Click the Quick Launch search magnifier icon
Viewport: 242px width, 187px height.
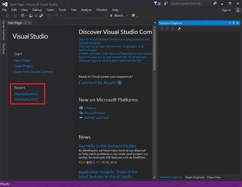point(215,3)
